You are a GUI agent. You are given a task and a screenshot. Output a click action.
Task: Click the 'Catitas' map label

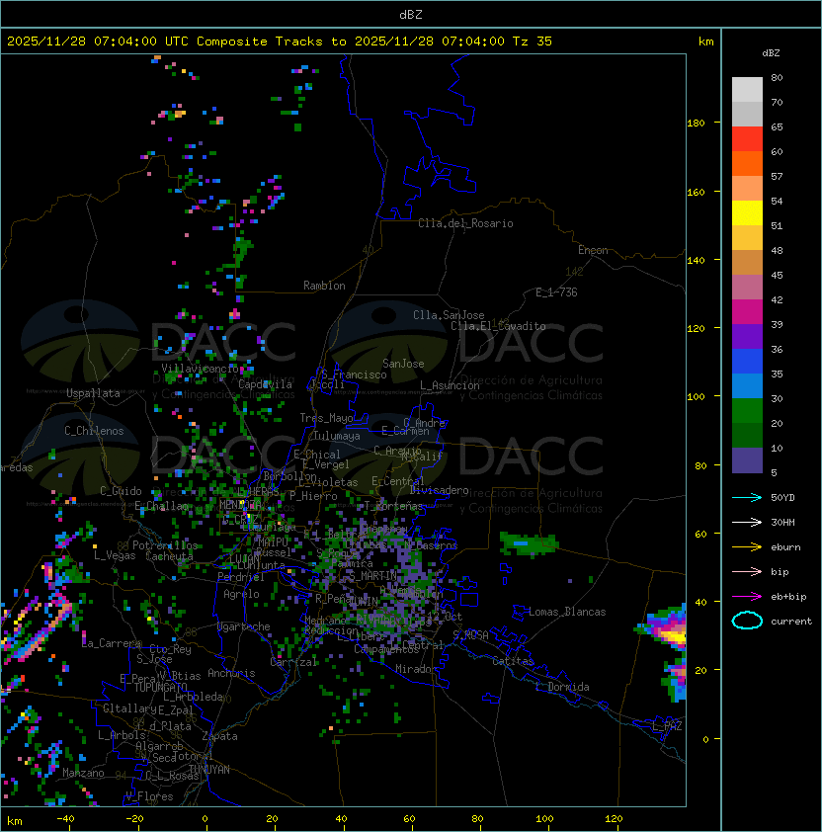513,661
